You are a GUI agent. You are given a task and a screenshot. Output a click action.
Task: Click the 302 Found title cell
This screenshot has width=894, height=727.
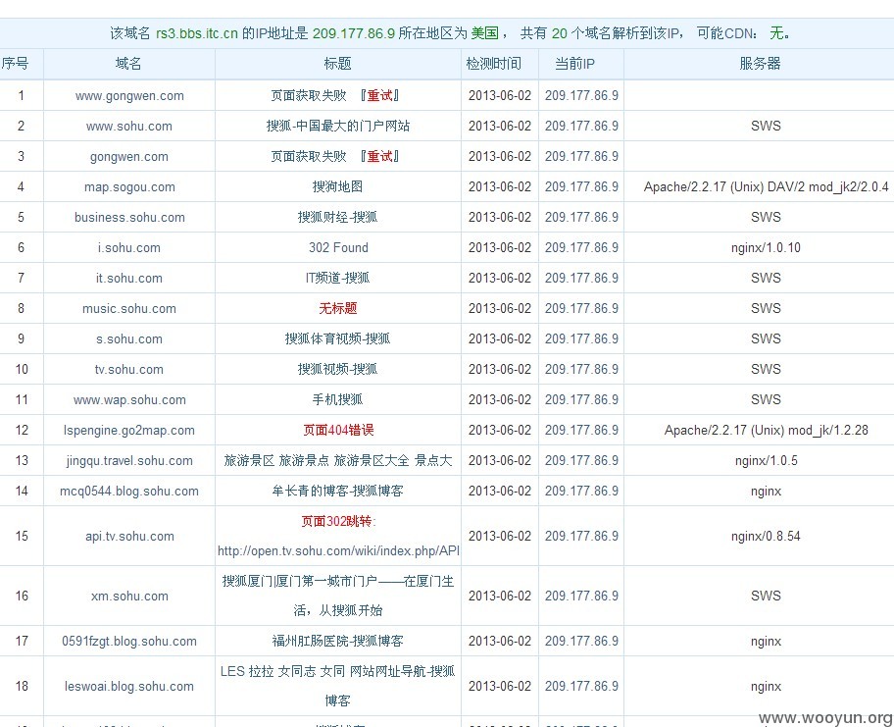point(338,247)
